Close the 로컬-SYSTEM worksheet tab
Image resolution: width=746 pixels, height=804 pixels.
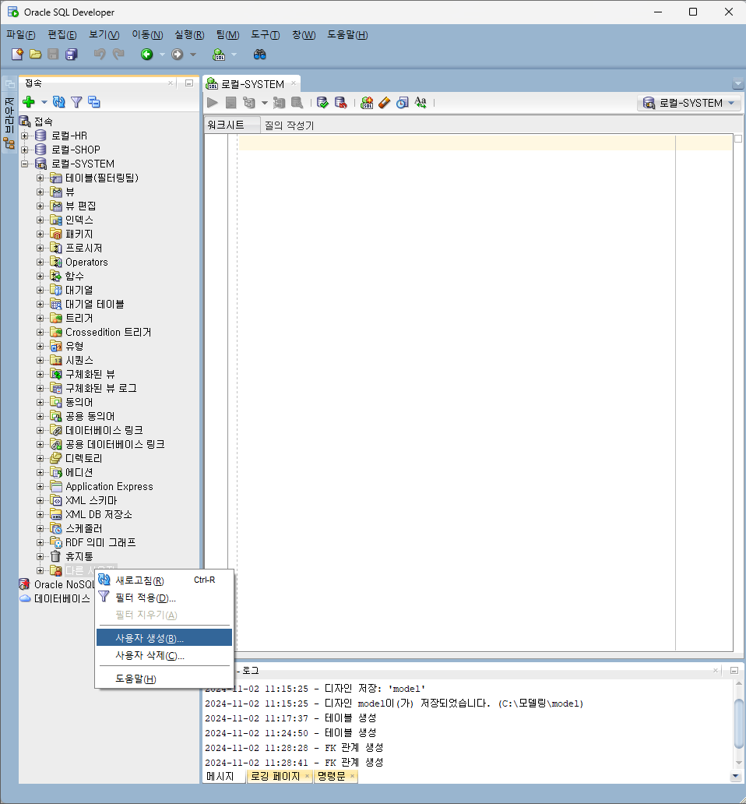pyautogui.click(x=294, y=83)
